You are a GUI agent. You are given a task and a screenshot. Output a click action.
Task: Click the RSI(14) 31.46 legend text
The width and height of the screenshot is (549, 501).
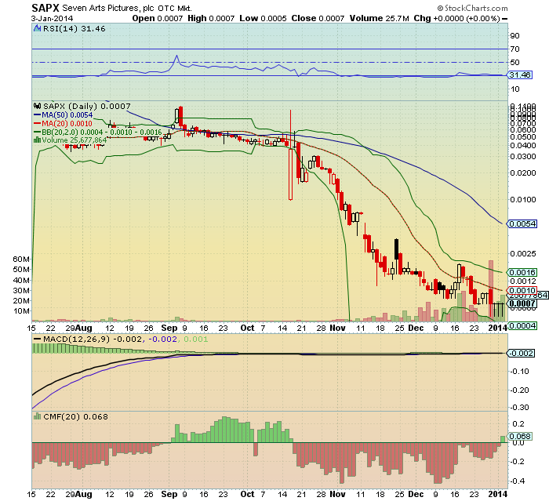(75, 29)
